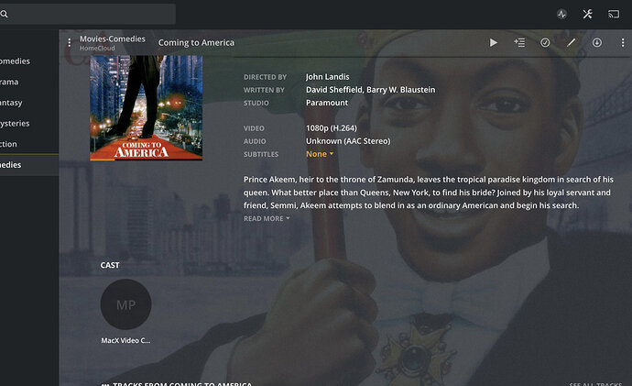The image size is (632, 386).
Task: Click the HomeCloud server name
Action: (97, 48)
